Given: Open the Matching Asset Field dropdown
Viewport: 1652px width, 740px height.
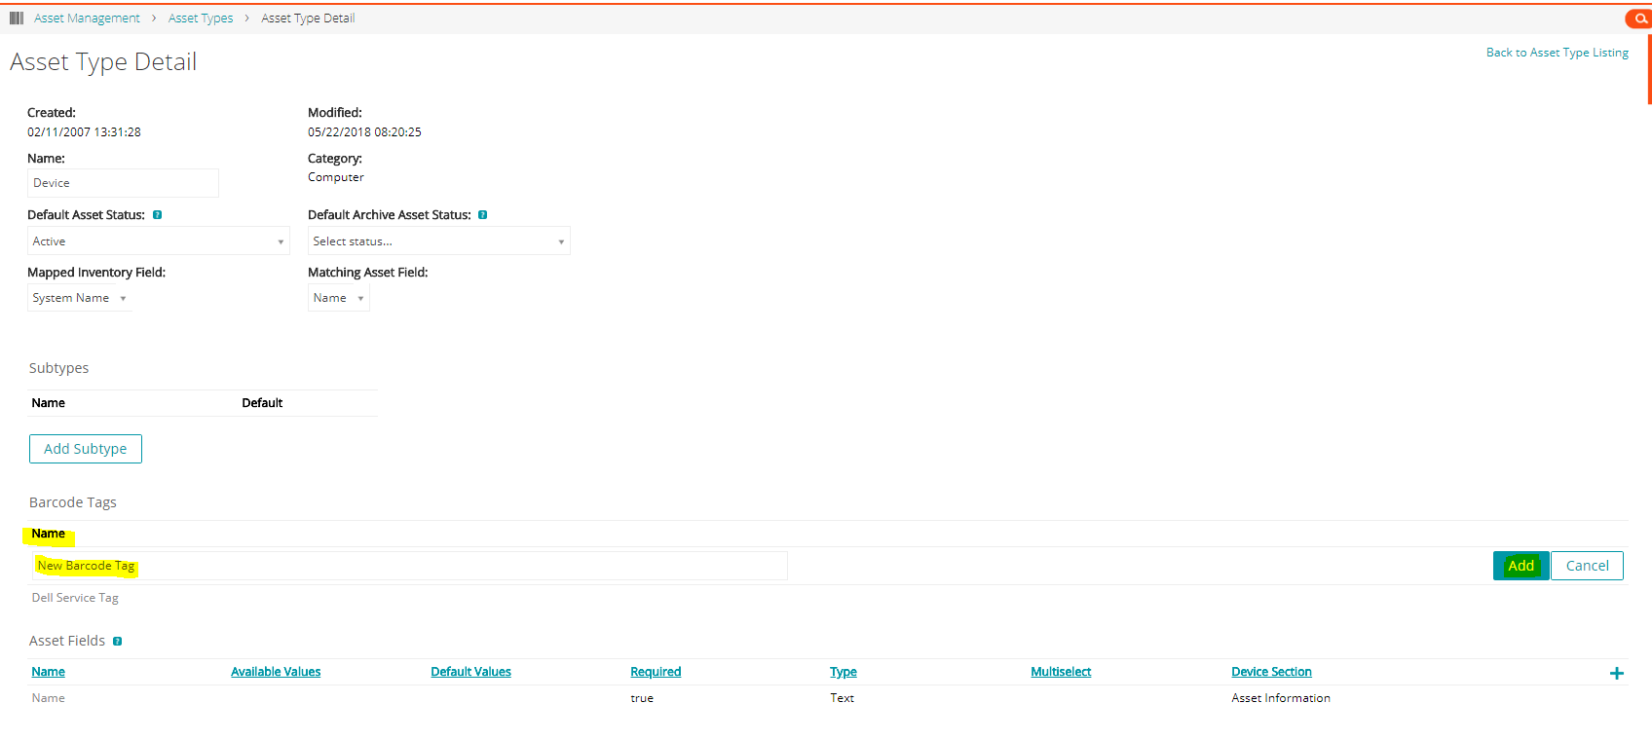Looking at the screenshot, I should click(x=339, y=298).
